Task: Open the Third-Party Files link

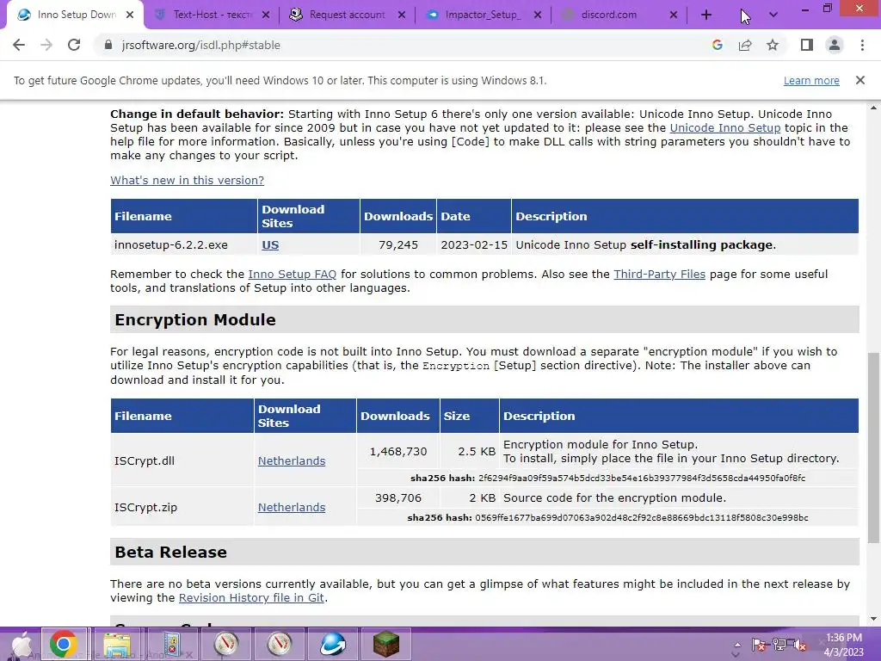Action: (659, 274)
